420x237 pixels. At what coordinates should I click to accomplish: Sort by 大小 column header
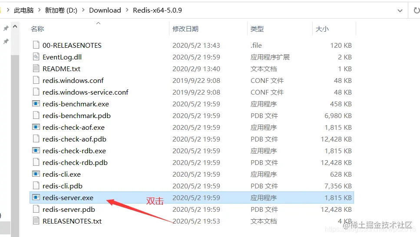point(322,29)
